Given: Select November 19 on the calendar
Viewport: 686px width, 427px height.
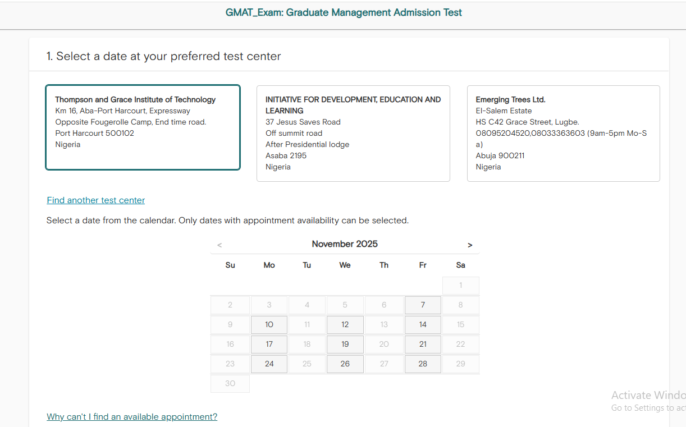Looking at the screenshot, I should pyautogui.click(x=345, y=344).
